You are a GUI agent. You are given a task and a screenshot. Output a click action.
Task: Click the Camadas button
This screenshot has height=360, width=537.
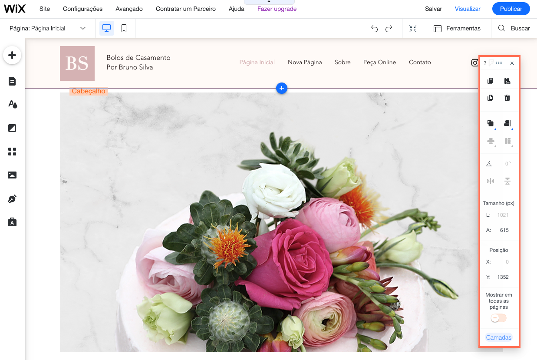coord(499,337)
